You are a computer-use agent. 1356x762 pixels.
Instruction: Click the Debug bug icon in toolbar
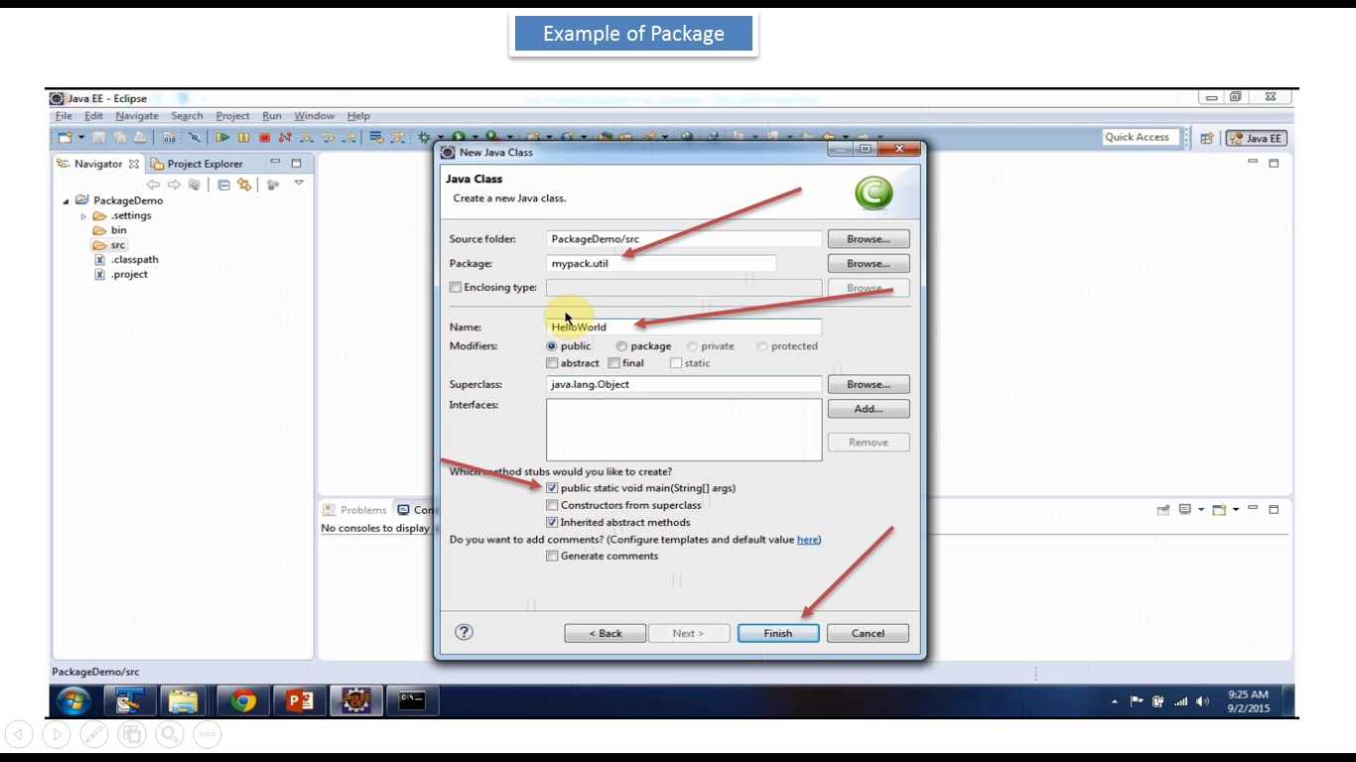(x=424, y=138)
